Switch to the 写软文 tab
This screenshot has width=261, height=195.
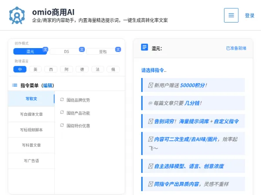click(31, 99)
